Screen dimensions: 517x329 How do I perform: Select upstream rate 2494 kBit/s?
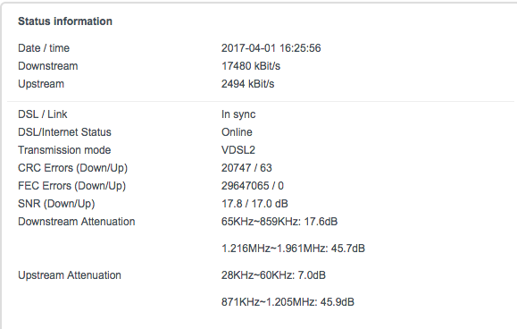[x=247, y=84]
